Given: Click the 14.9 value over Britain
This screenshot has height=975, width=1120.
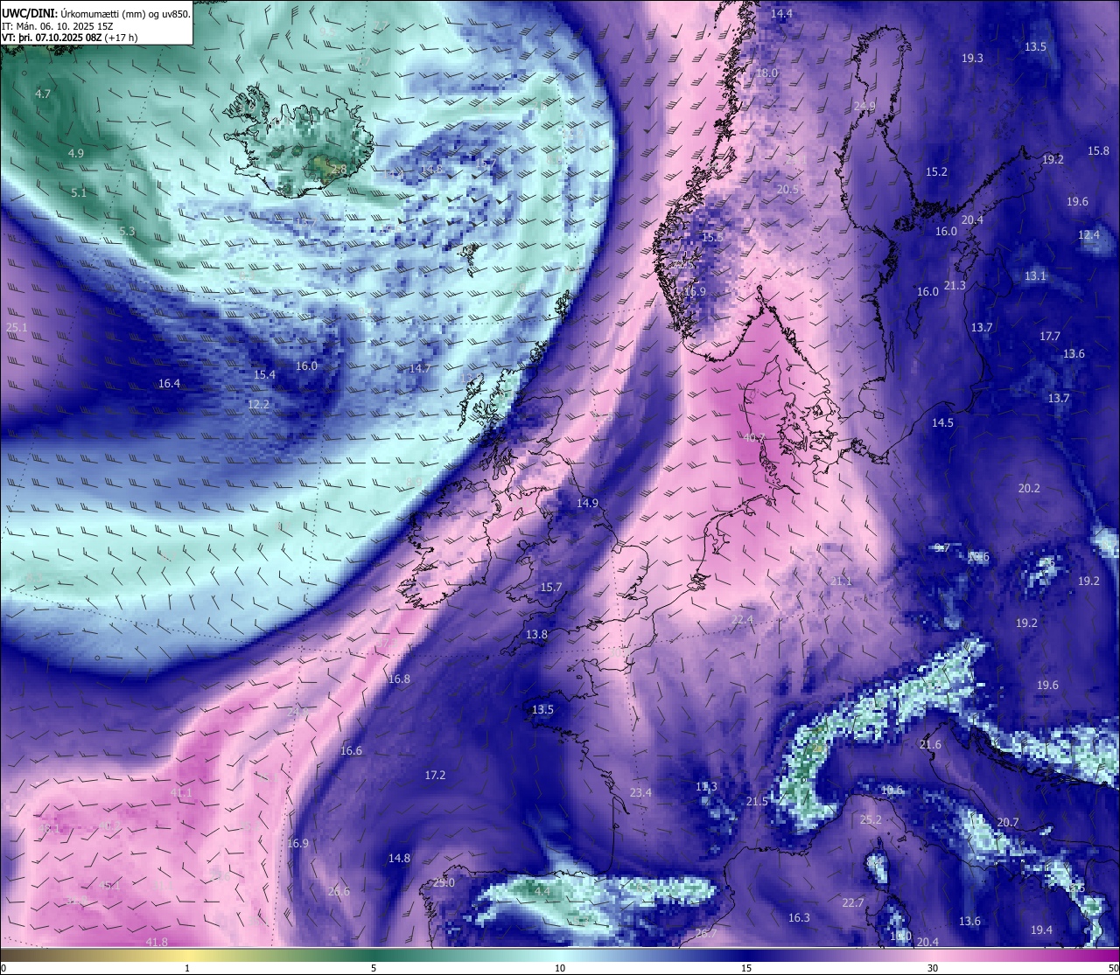Looking at the screenshot, I should [587, 503].
